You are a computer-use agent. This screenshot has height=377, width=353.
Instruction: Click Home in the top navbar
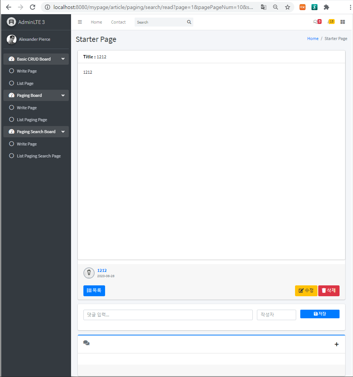(96, 22)
